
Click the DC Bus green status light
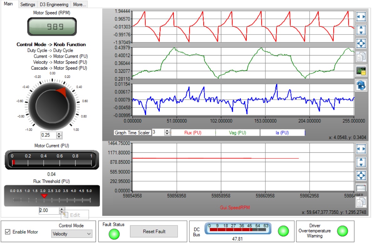[283, 231]
